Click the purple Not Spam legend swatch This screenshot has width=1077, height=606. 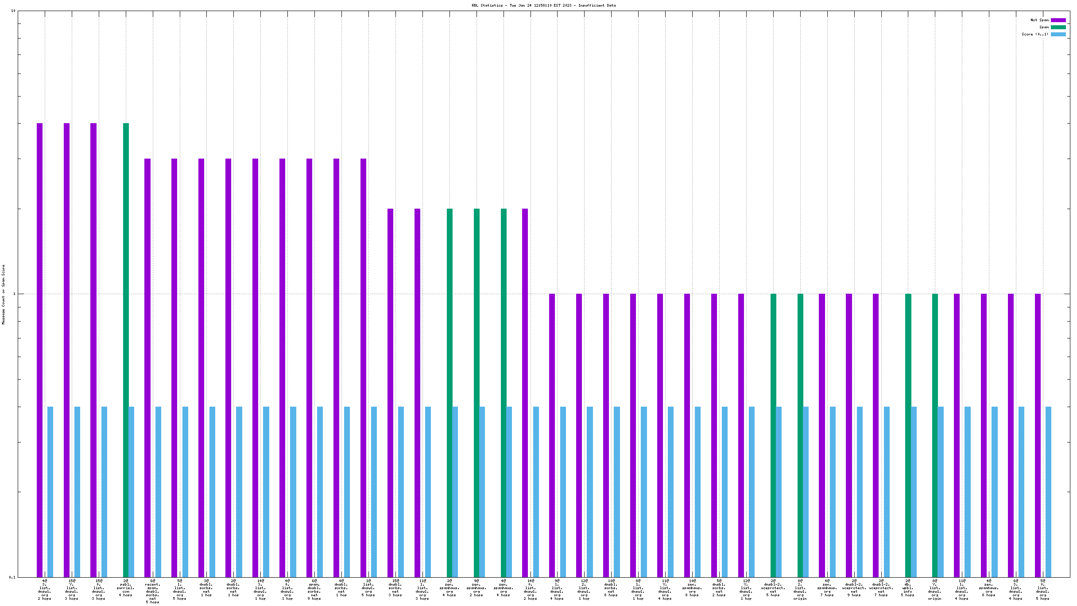tap(1058, 20)
